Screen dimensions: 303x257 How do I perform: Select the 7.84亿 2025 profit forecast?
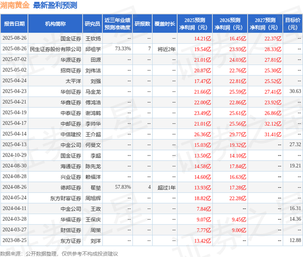click(x=204, y=209)
